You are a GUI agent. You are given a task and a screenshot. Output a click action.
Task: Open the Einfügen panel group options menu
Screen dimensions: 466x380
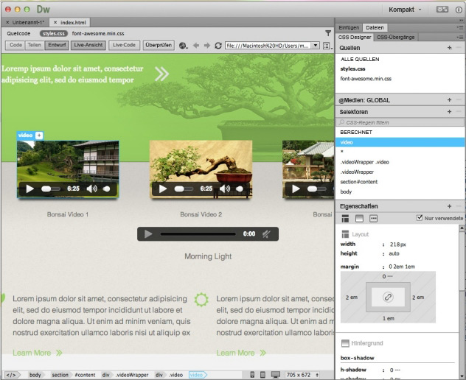coord(460,27)
